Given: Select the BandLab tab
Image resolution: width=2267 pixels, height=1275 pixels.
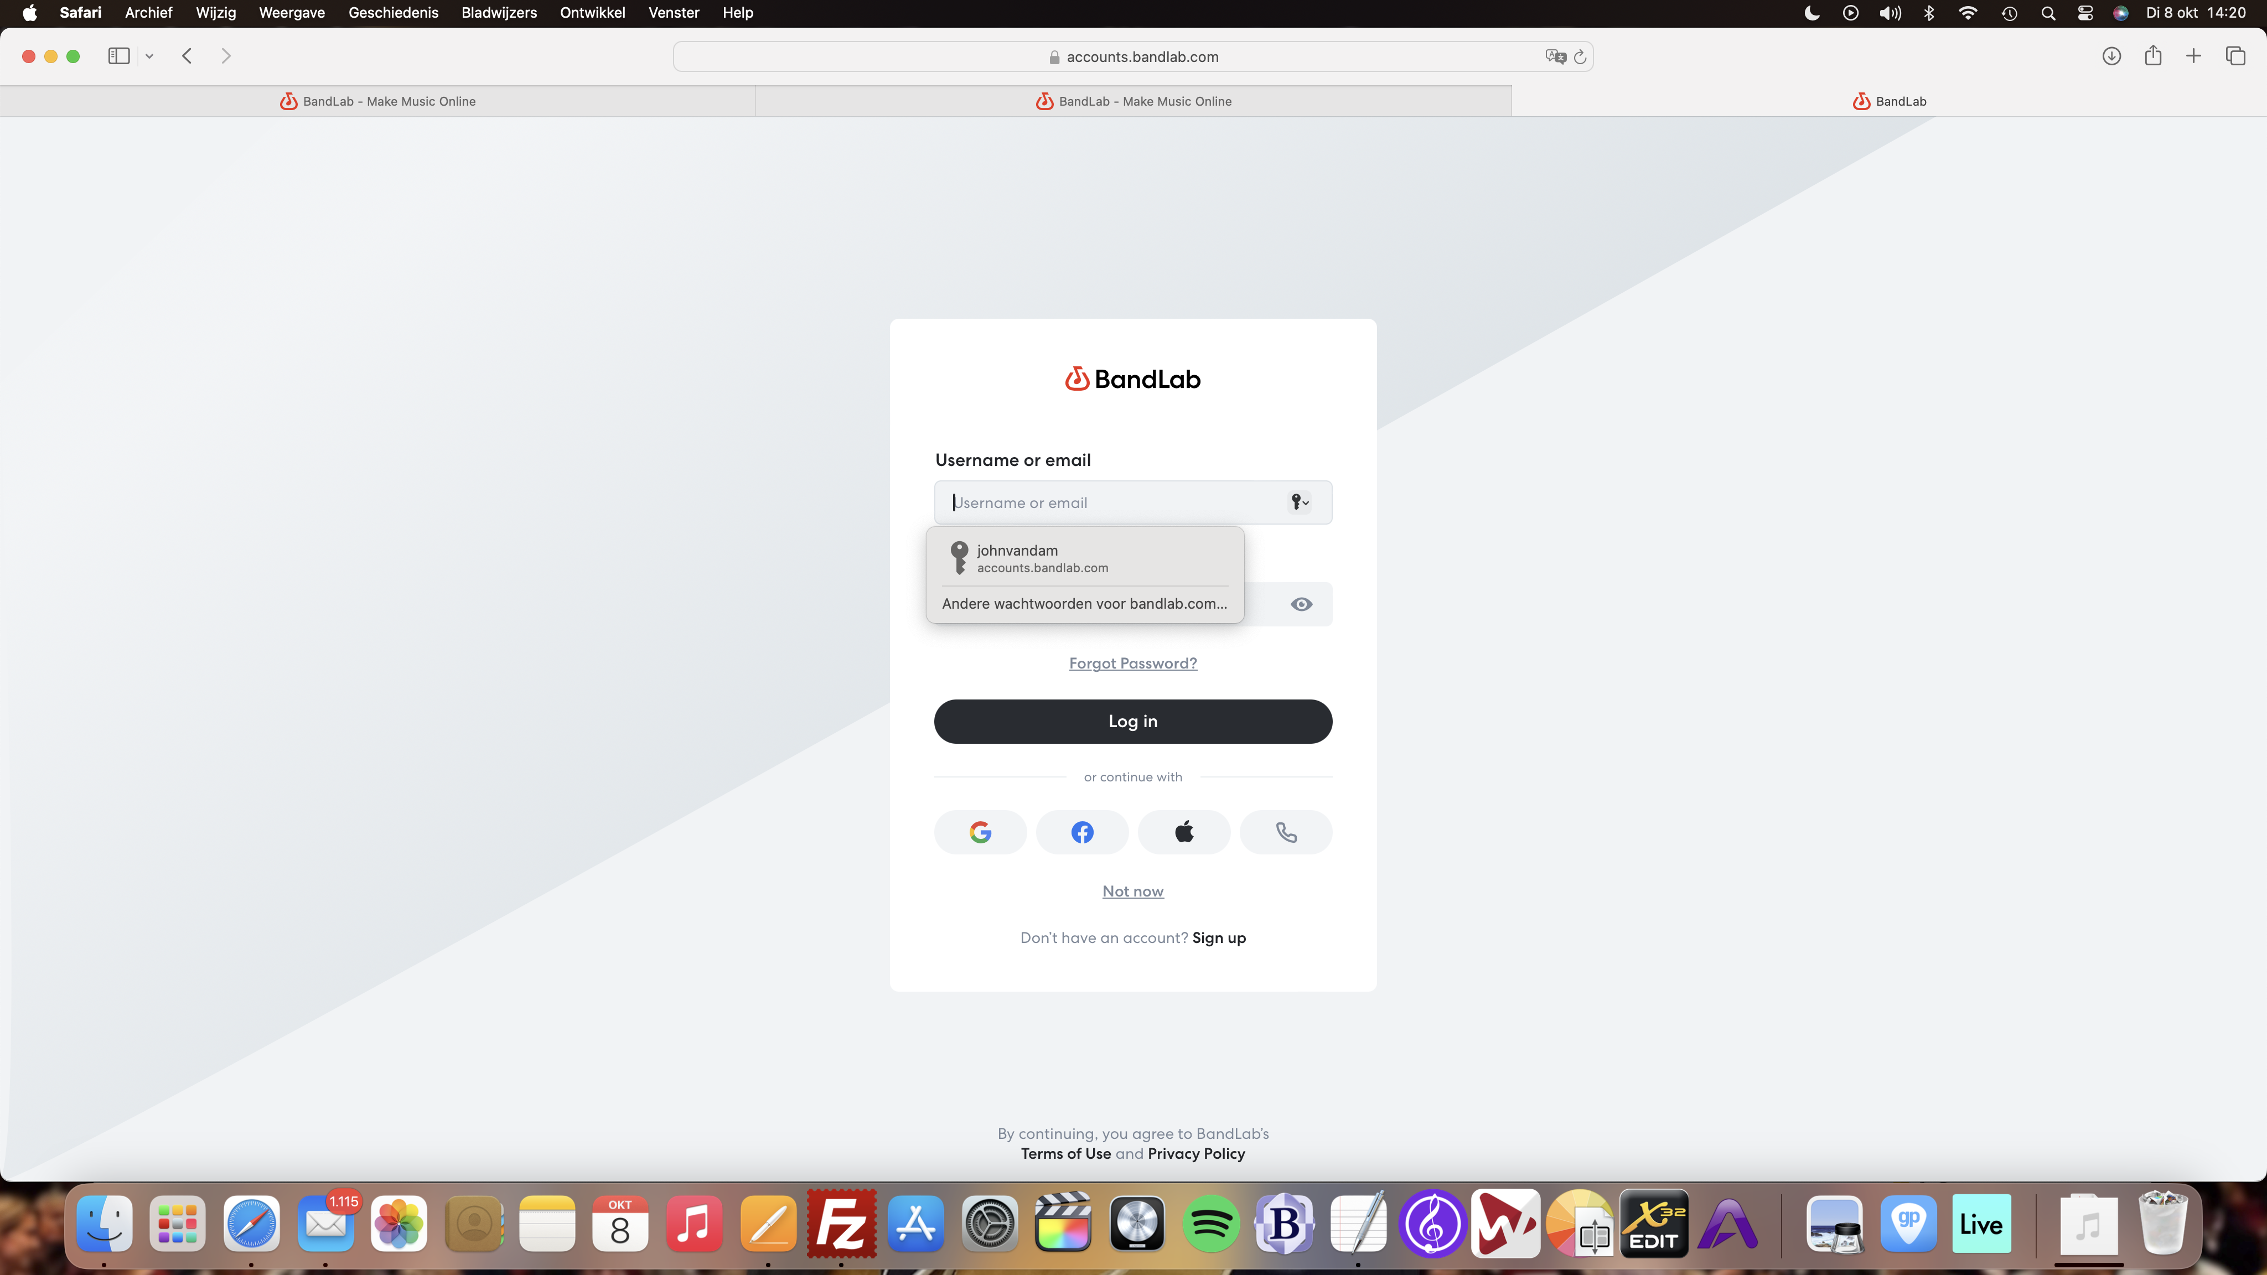Looking at the screenshot, I should 1890,101.
